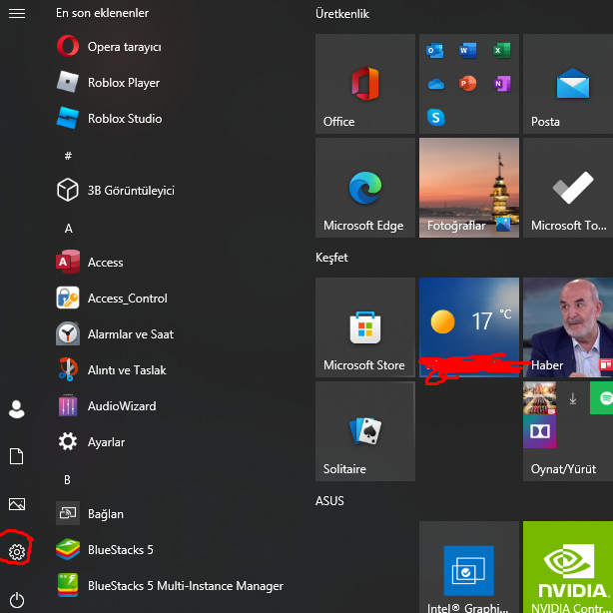Launch the Microsoft Edge tile
The height and width of the screenshot is (613, 613).
click(365, 188)
